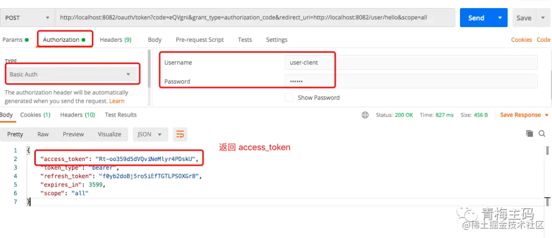This screenshot has width=552, height=238.
Task: Copy response using the copy icon
Action: (530, 134)
